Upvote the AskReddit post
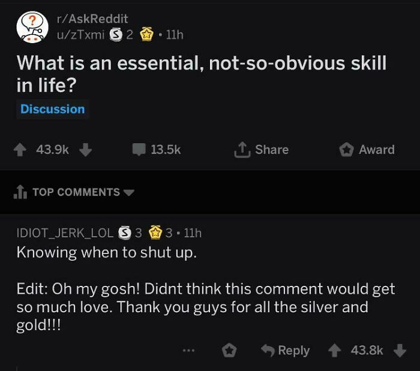Image resolution: width=420 pixels, height=371 pixels. tap(20, 149)
